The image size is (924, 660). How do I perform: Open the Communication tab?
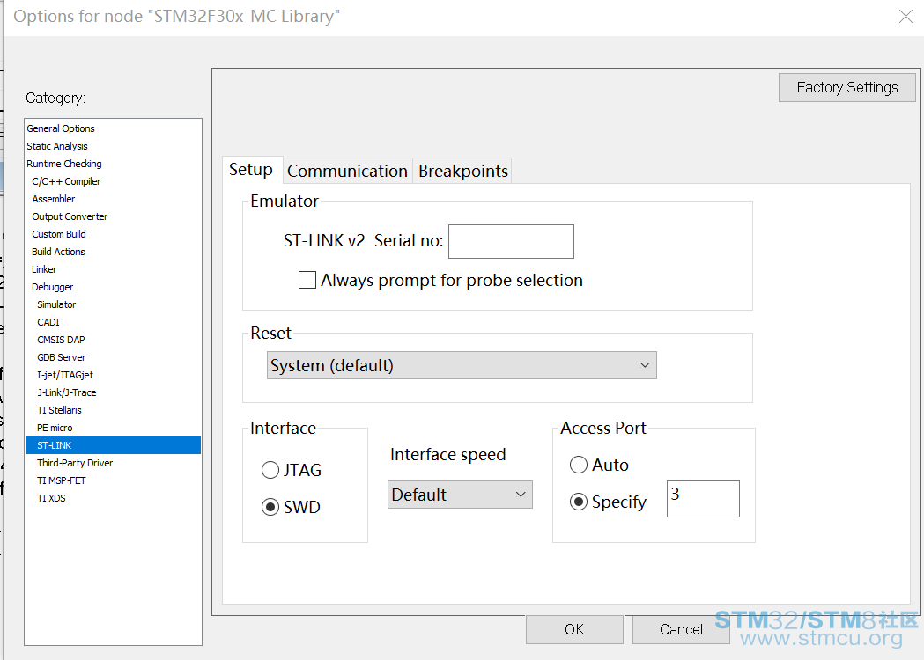point(347,171)
